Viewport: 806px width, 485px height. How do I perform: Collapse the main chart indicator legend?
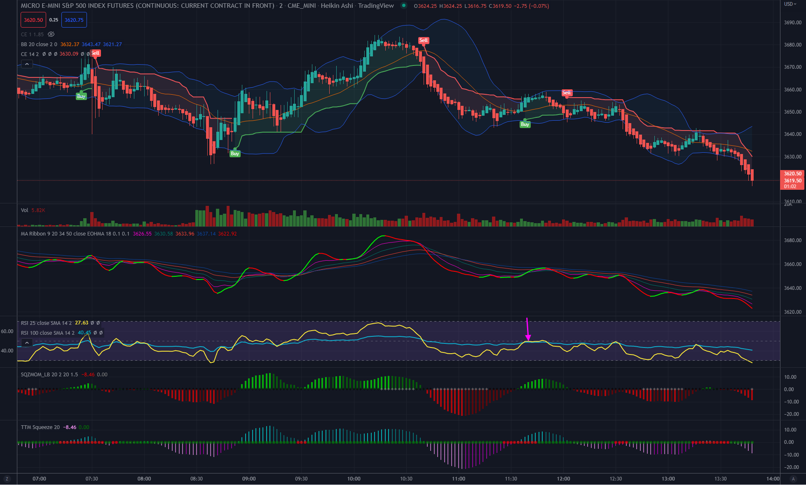pyautogui.click(x=27, y=64)
